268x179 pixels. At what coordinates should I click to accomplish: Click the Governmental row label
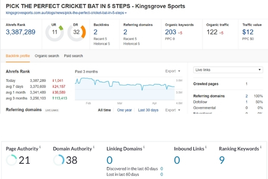[x=205, y=108]
